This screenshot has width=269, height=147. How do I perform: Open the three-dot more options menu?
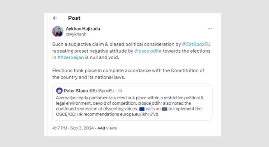[210, 29]
